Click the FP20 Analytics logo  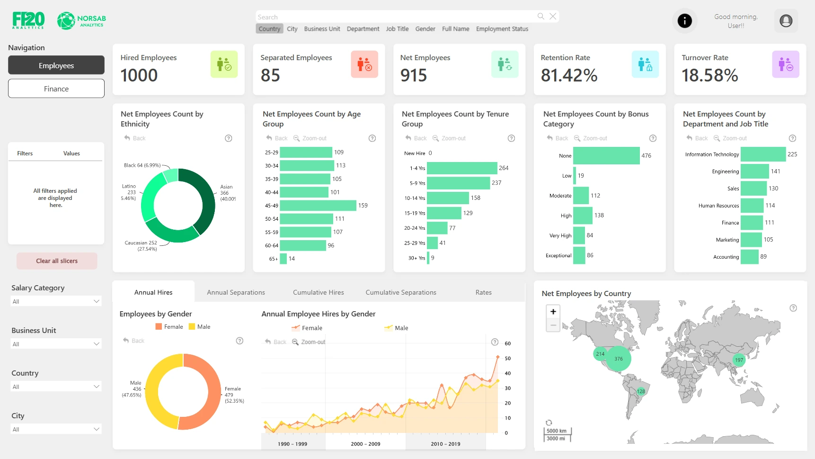[28, 20]
